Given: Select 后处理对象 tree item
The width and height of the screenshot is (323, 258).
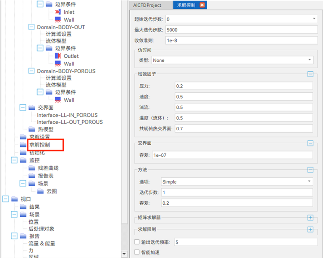Looking at the screenshot, I should point(41,228).
